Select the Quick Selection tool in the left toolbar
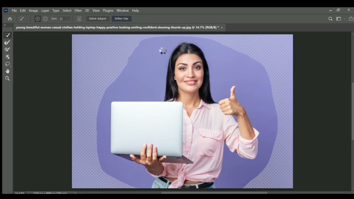This screenshot has width=354, height=199. 7,35
